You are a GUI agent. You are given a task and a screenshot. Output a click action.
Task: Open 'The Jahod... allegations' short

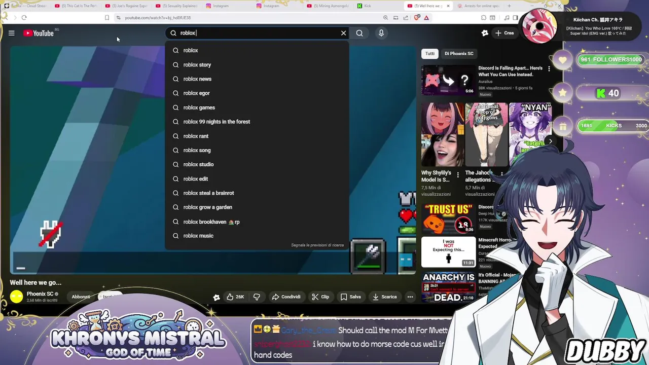point(486,134)
